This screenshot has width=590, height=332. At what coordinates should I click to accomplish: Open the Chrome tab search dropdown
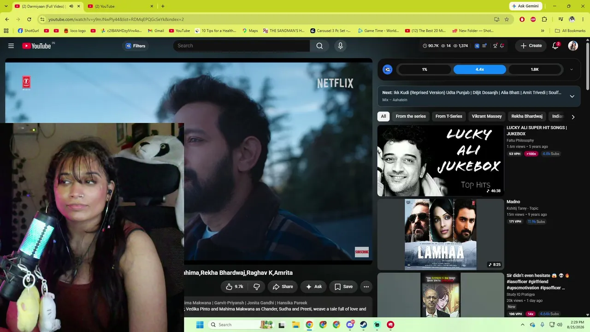[7, 6]
